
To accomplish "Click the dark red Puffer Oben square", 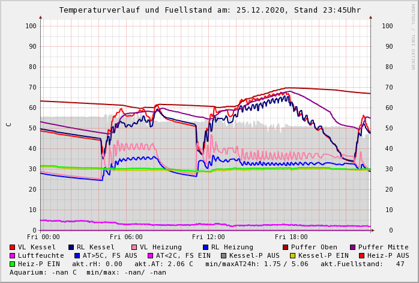I will (x=286, y=247).
